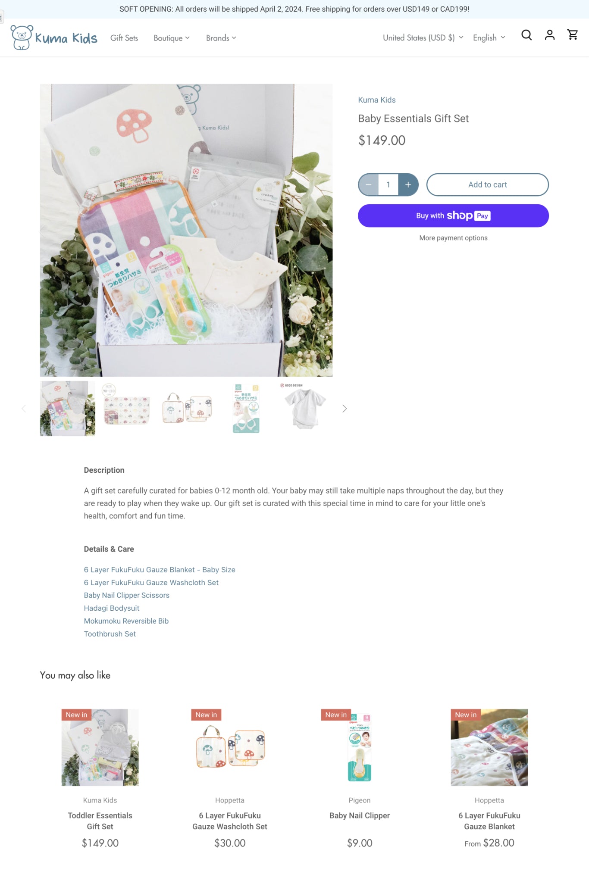Open the shopping cart icon
Image resolution: width=589 pixels, height=893 pixels.
pos(573,34)
